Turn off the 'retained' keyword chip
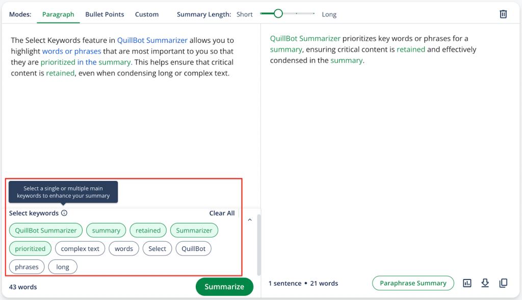Screen dimensions: 522x300 tap(148, 231)
